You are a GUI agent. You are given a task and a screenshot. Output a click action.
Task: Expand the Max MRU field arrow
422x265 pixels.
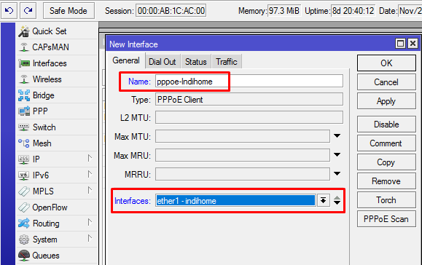[x=337, y=155]
